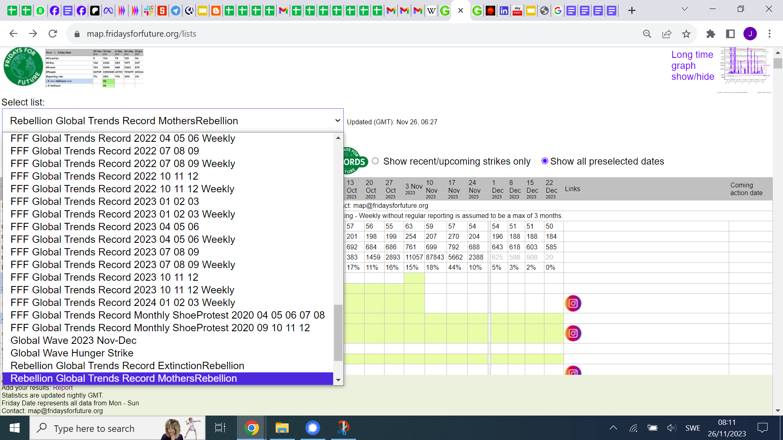This screenshot has width=783, height=440.
Task: Open the profile avatar labeled J
Action: [x=750, y=34]
